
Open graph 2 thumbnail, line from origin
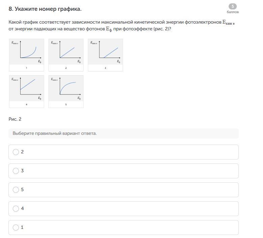66,52
